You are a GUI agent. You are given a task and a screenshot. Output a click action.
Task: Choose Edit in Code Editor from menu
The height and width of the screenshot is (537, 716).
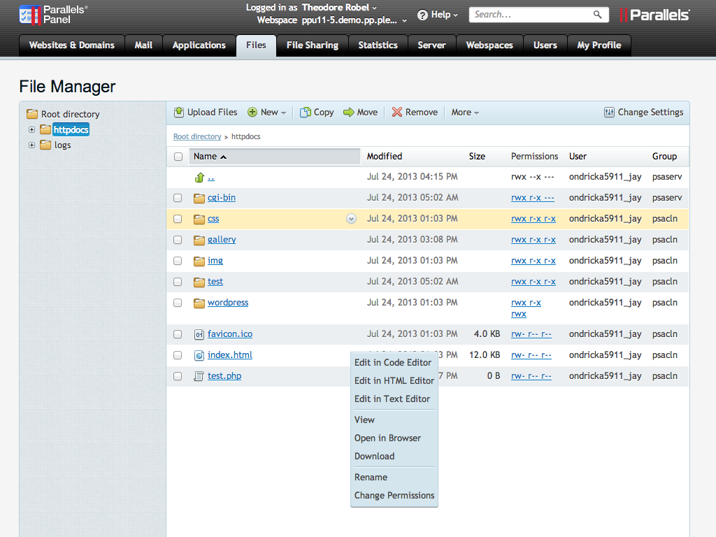point(393,362)
